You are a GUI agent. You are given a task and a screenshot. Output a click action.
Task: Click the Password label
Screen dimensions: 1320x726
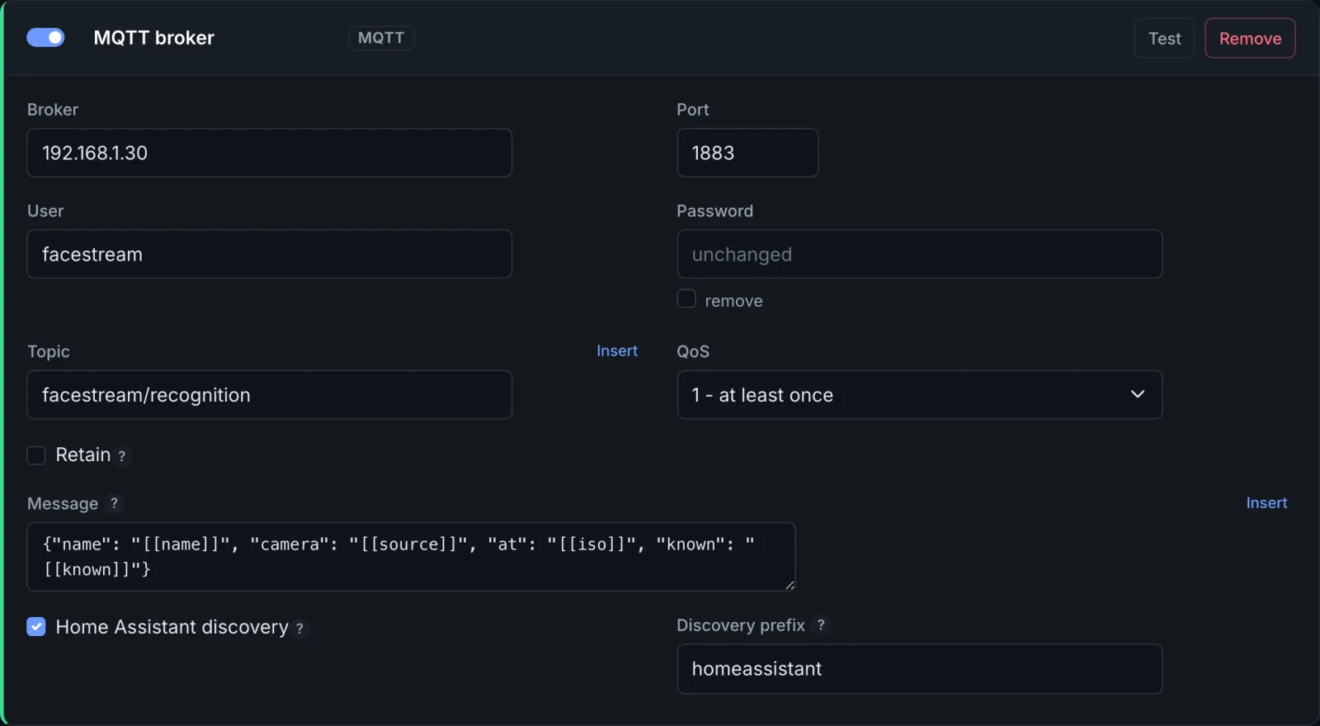pos(714,211)
